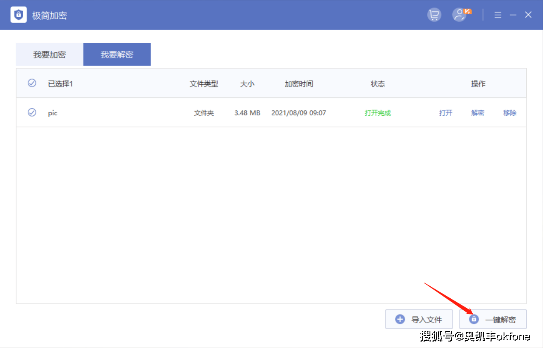The image size is (543, 348).
Task: Click the 极简加密 title text
Action: pos(50,15)
